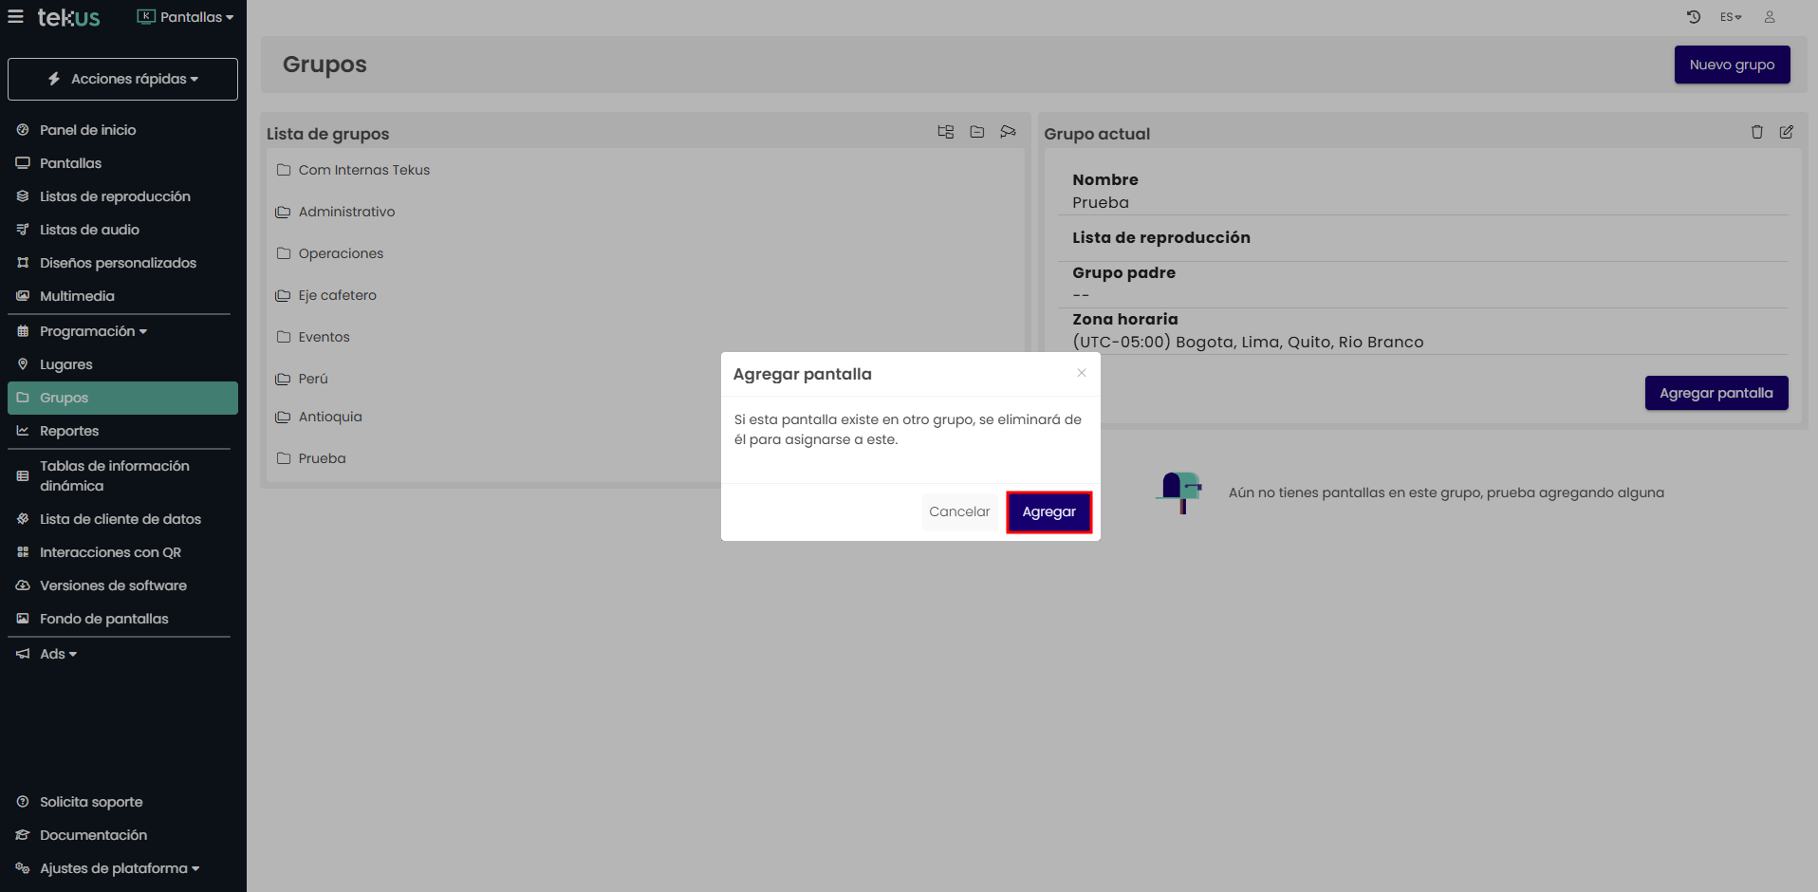Click the trash icon in Grupo actual
1818x892 pixels.
tap(1756, 133)
